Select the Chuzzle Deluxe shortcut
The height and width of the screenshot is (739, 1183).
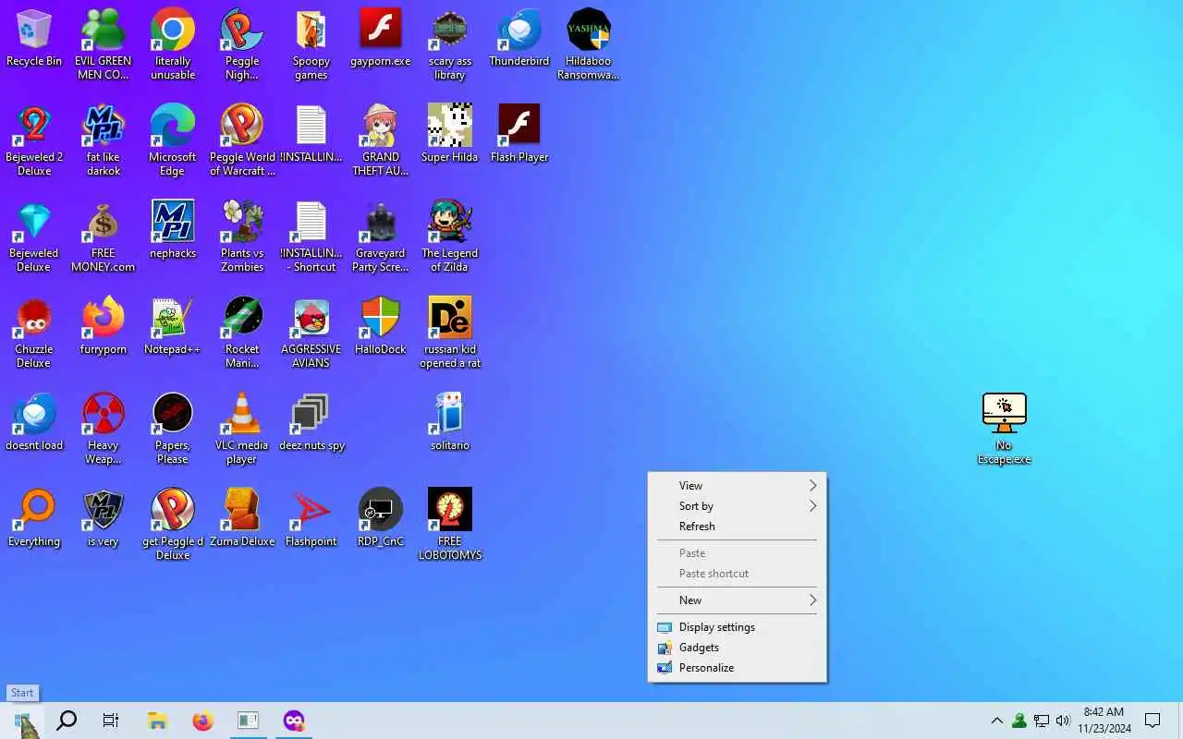pyautogui.click(x=34, y=333)
